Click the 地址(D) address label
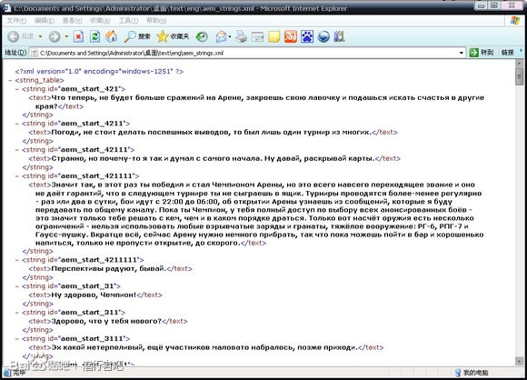Image resolution: width=527 pixels, height=380 pixels. [x=15, y=53]
